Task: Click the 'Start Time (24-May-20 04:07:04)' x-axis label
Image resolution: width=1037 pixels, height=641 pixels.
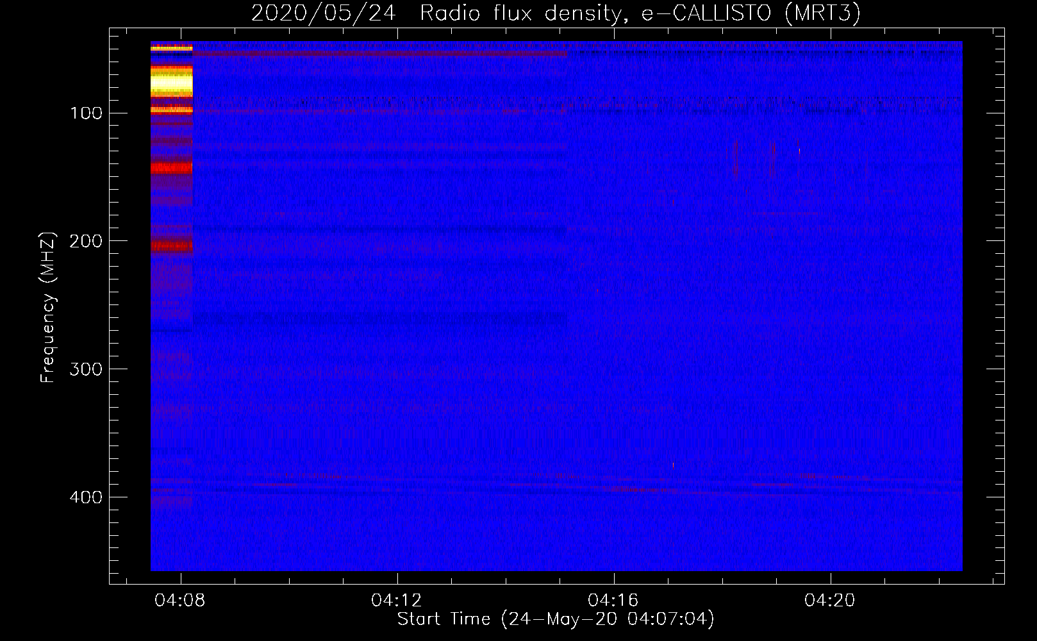Action: tap(556, 619)
